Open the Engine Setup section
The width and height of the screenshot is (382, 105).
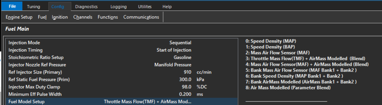click(x=19, y=17)
